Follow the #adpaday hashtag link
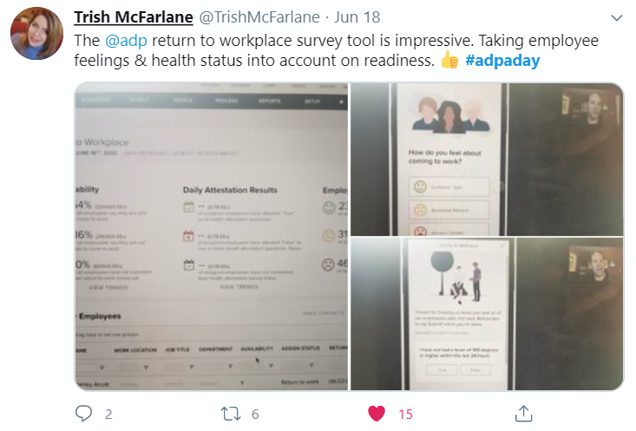Screen dimensions: 636x431 click(502, 61)
